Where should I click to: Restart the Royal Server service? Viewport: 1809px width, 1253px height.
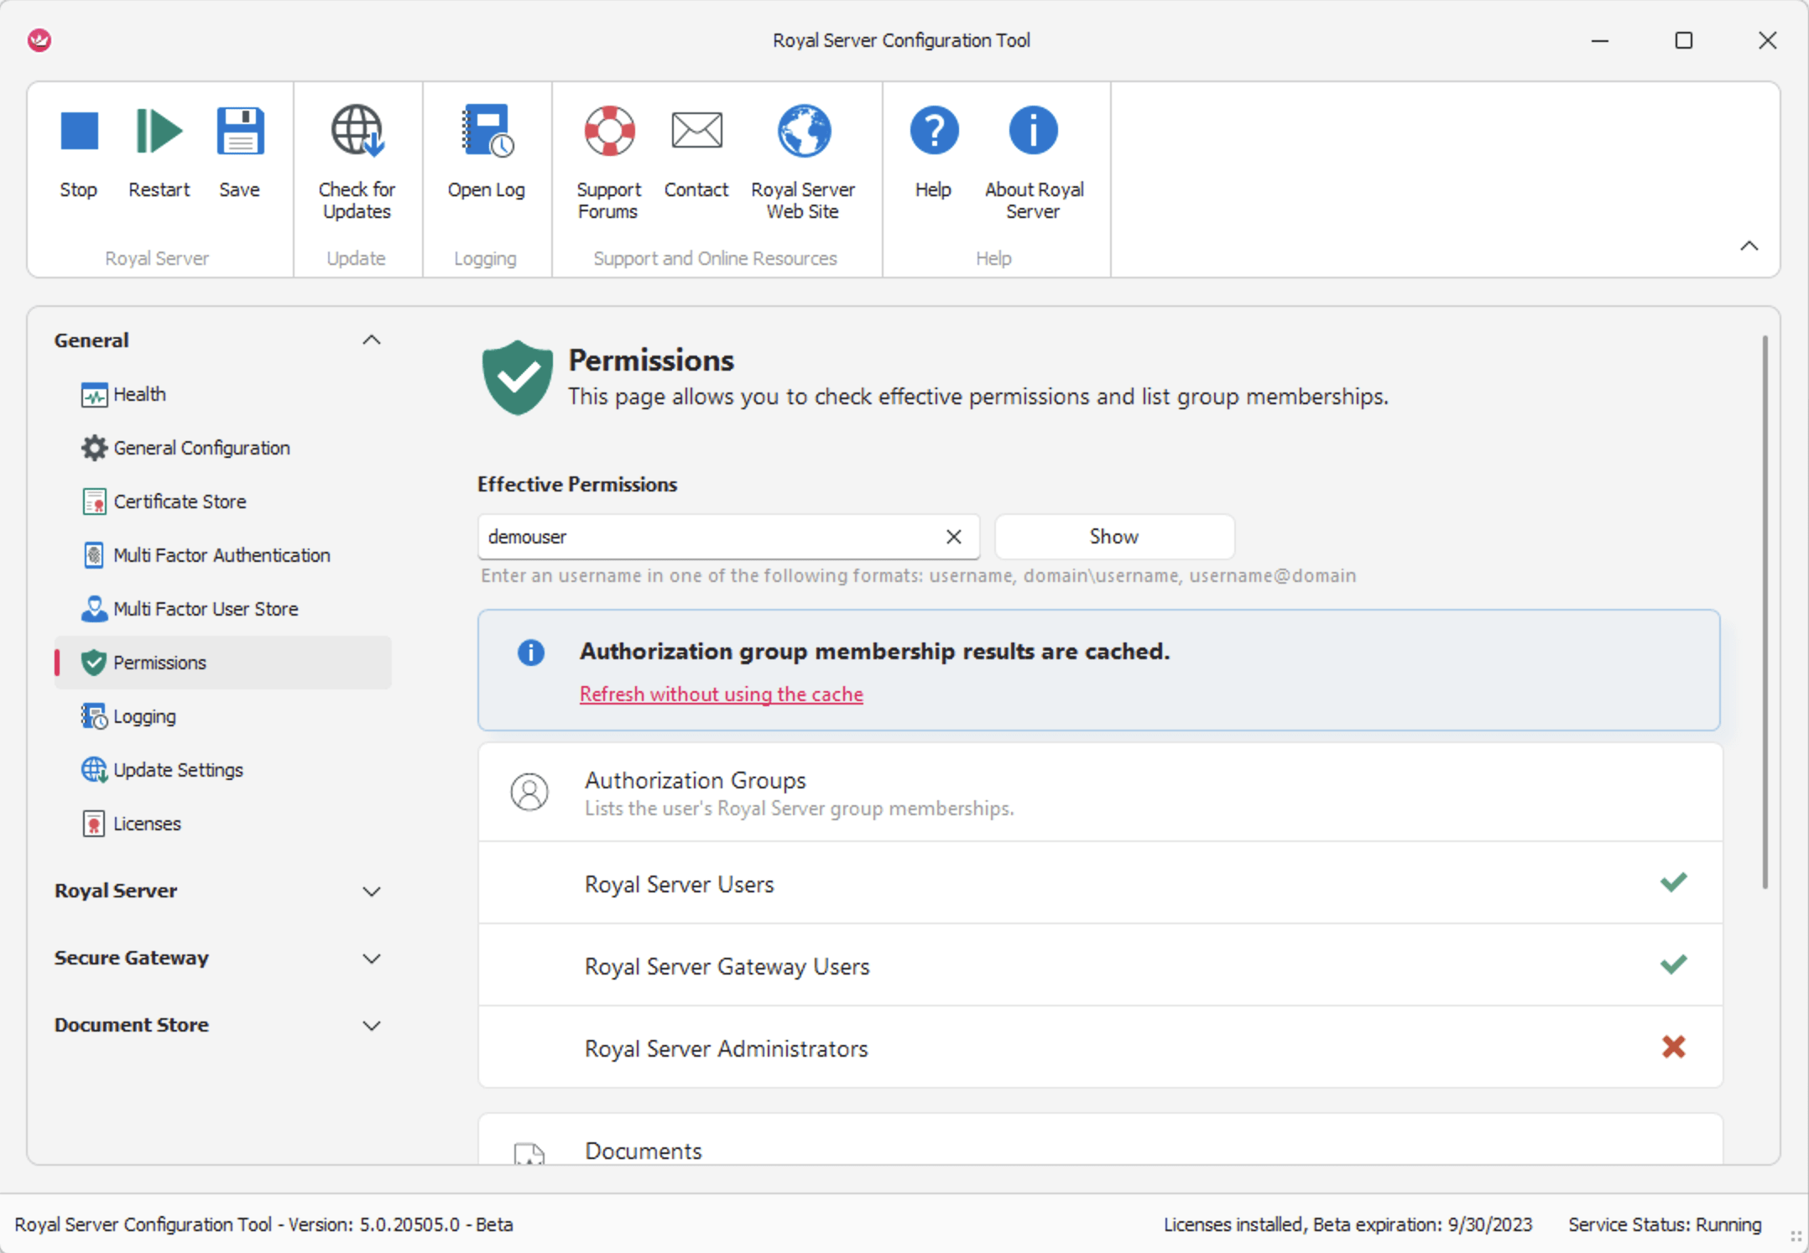tap(159, 151)
